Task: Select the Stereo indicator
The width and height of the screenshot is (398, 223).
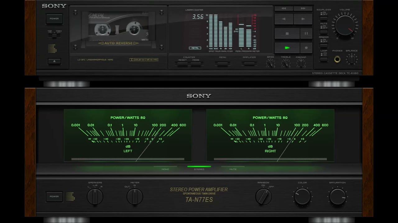Action: [199, 168]
